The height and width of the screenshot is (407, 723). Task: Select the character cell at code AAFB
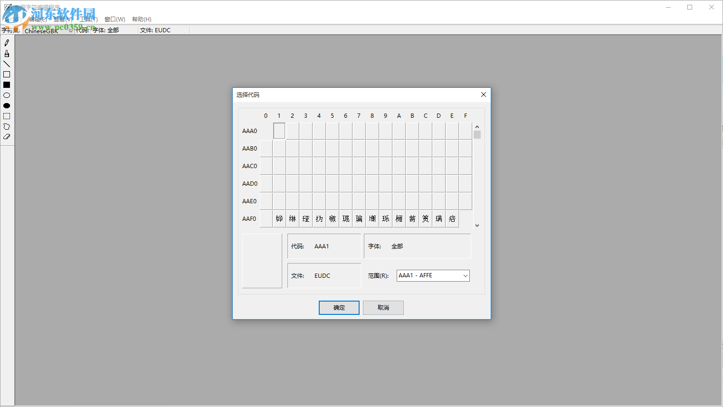(x=412, y=218)
